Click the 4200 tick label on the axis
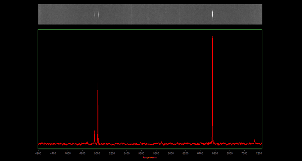The width and height of the screenshot is (302, 161). click(38, 153)
